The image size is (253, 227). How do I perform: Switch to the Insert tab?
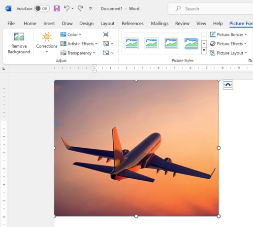49,24
